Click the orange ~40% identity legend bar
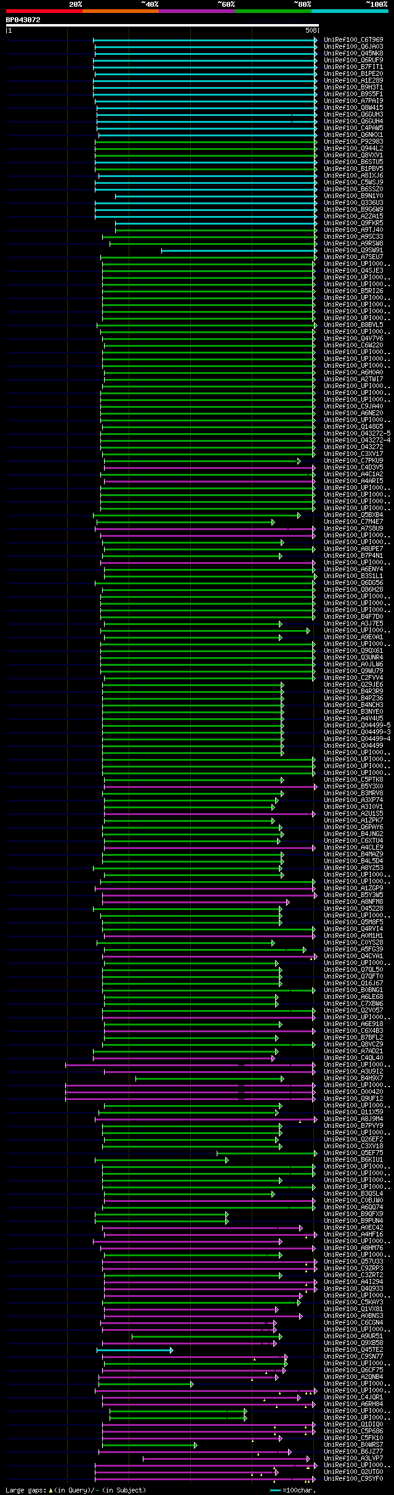Screen dimensions: 394x1495 click(x=121, y=10)
